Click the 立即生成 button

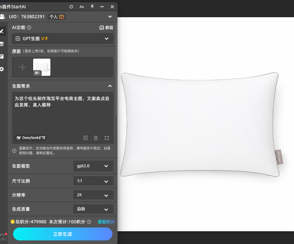62,234
